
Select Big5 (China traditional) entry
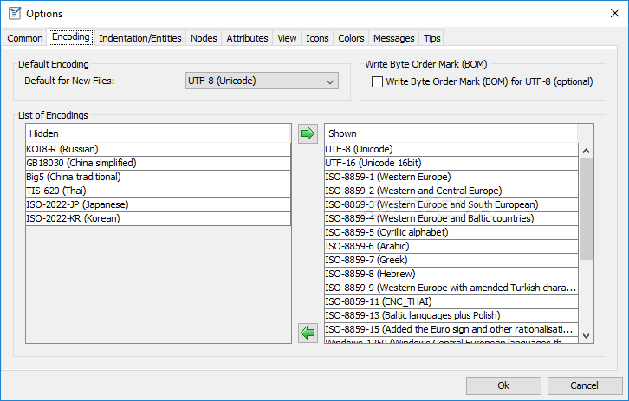(158, 177)
